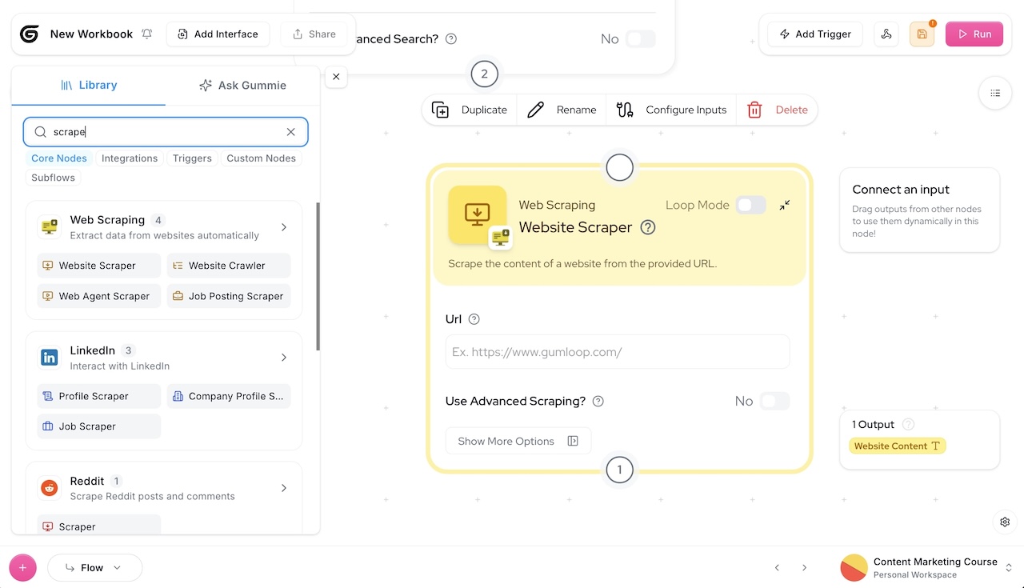
Task: Enable Use Advanced Scraping toggle
Action: point(774,401)
